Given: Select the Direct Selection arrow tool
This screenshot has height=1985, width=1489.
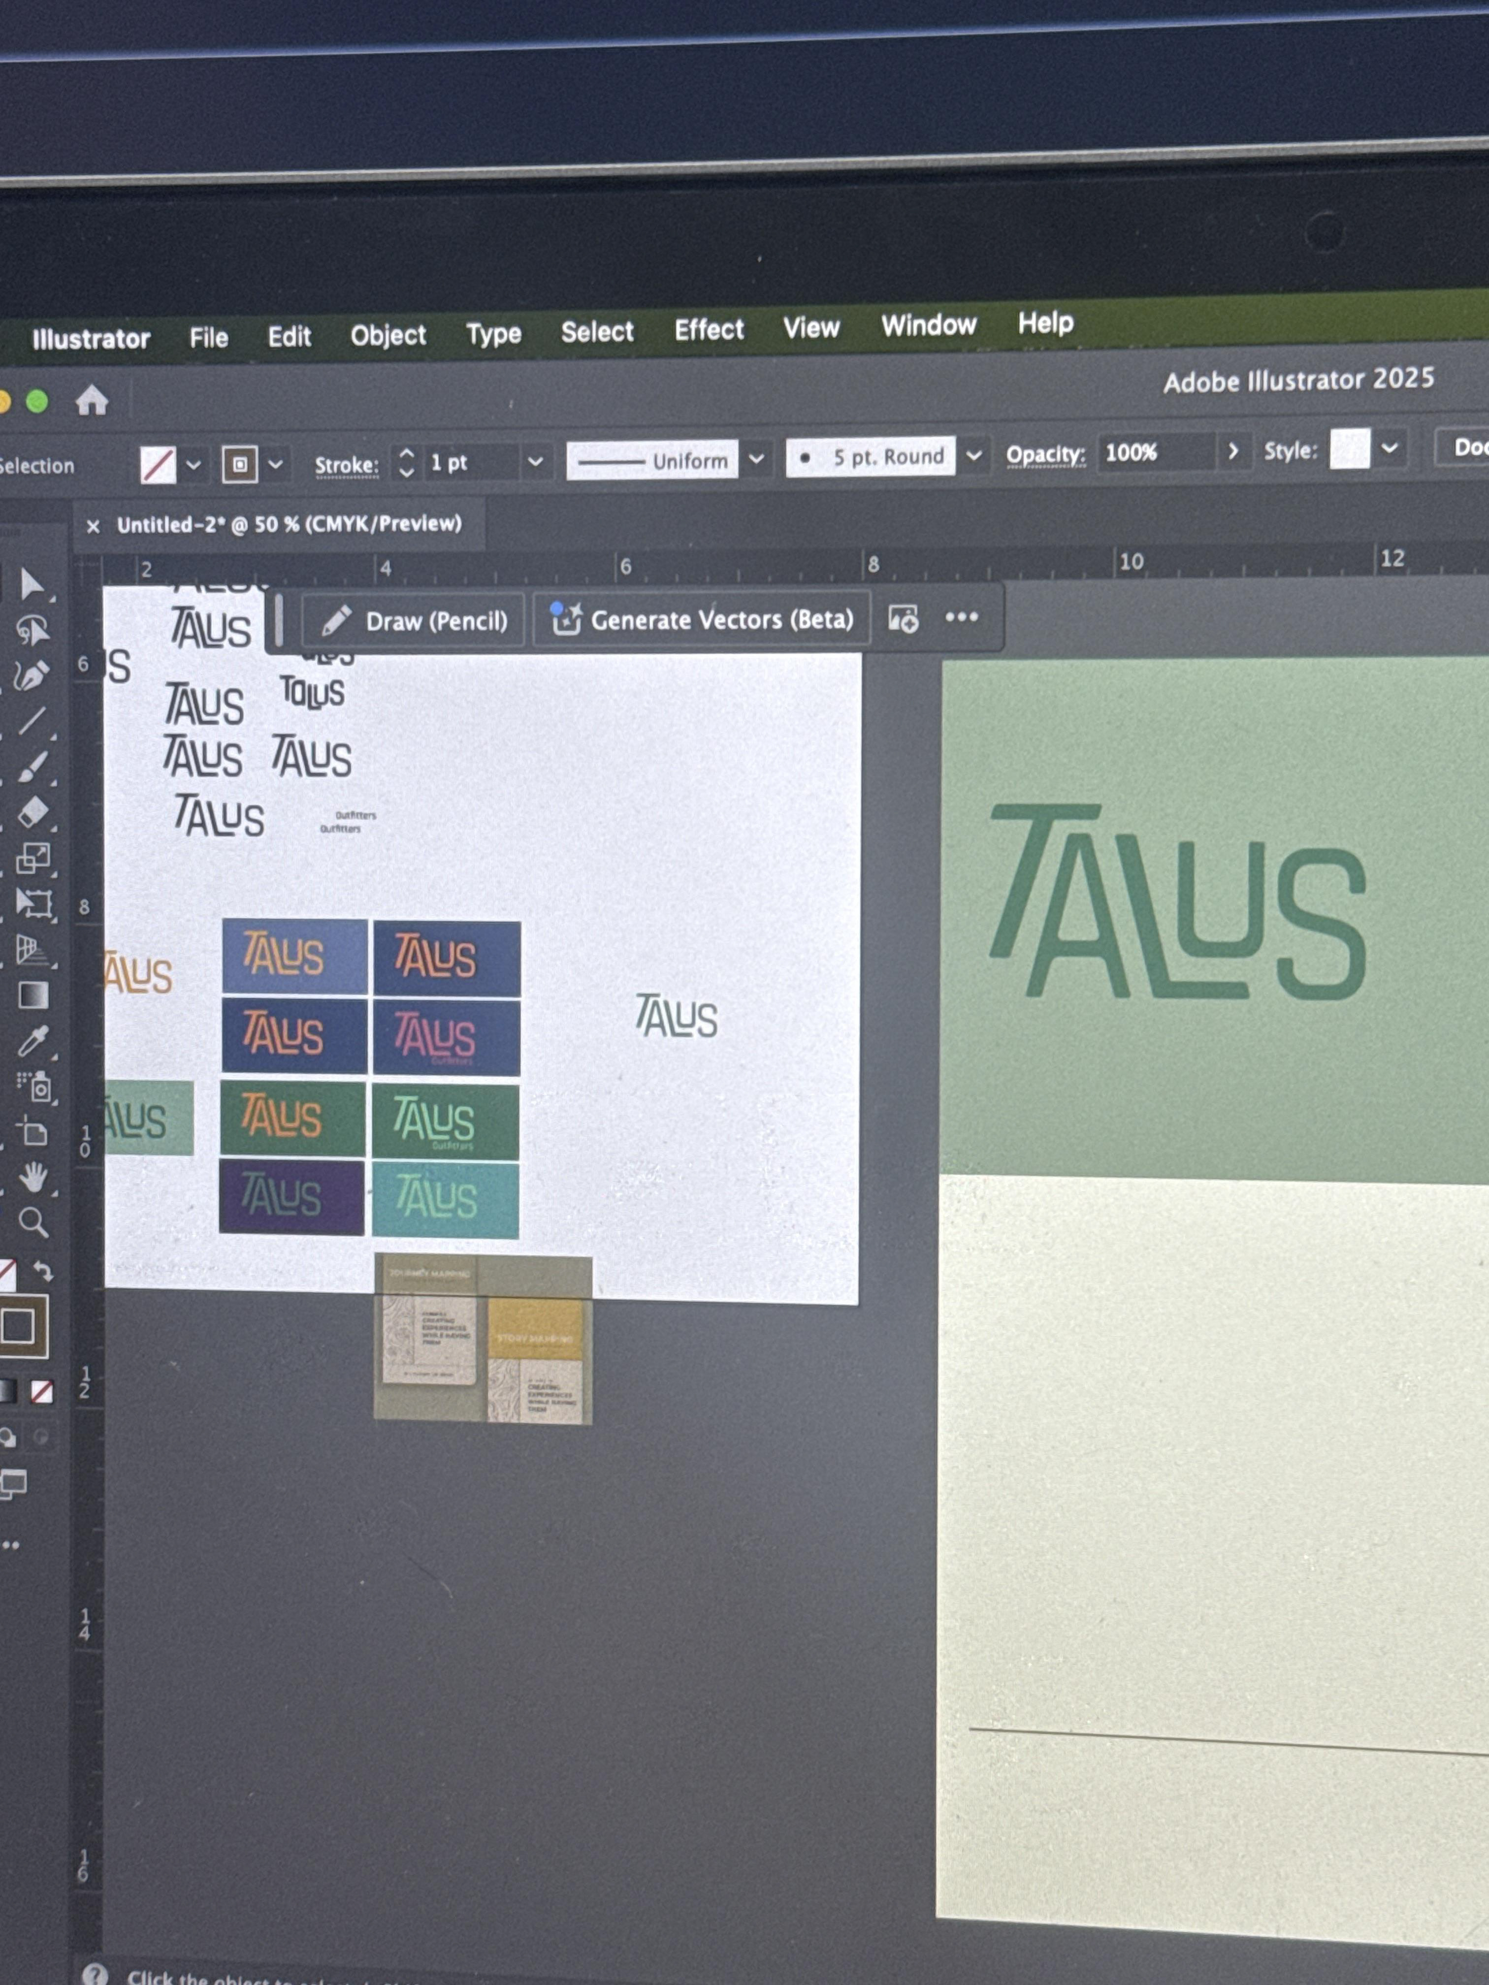Looking at the screenshot, I should coord(32,584).
